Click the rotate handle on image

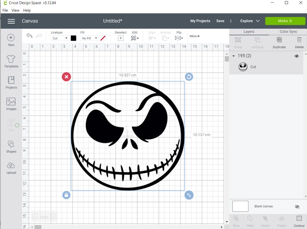click(x=189, y=77)
